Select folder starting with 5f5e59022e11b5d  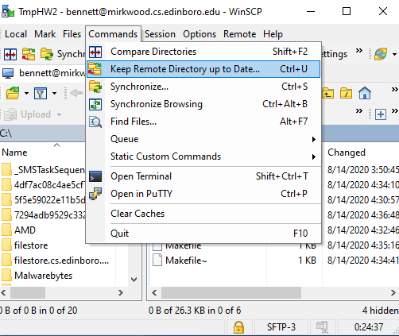click(x=43, y=200)
